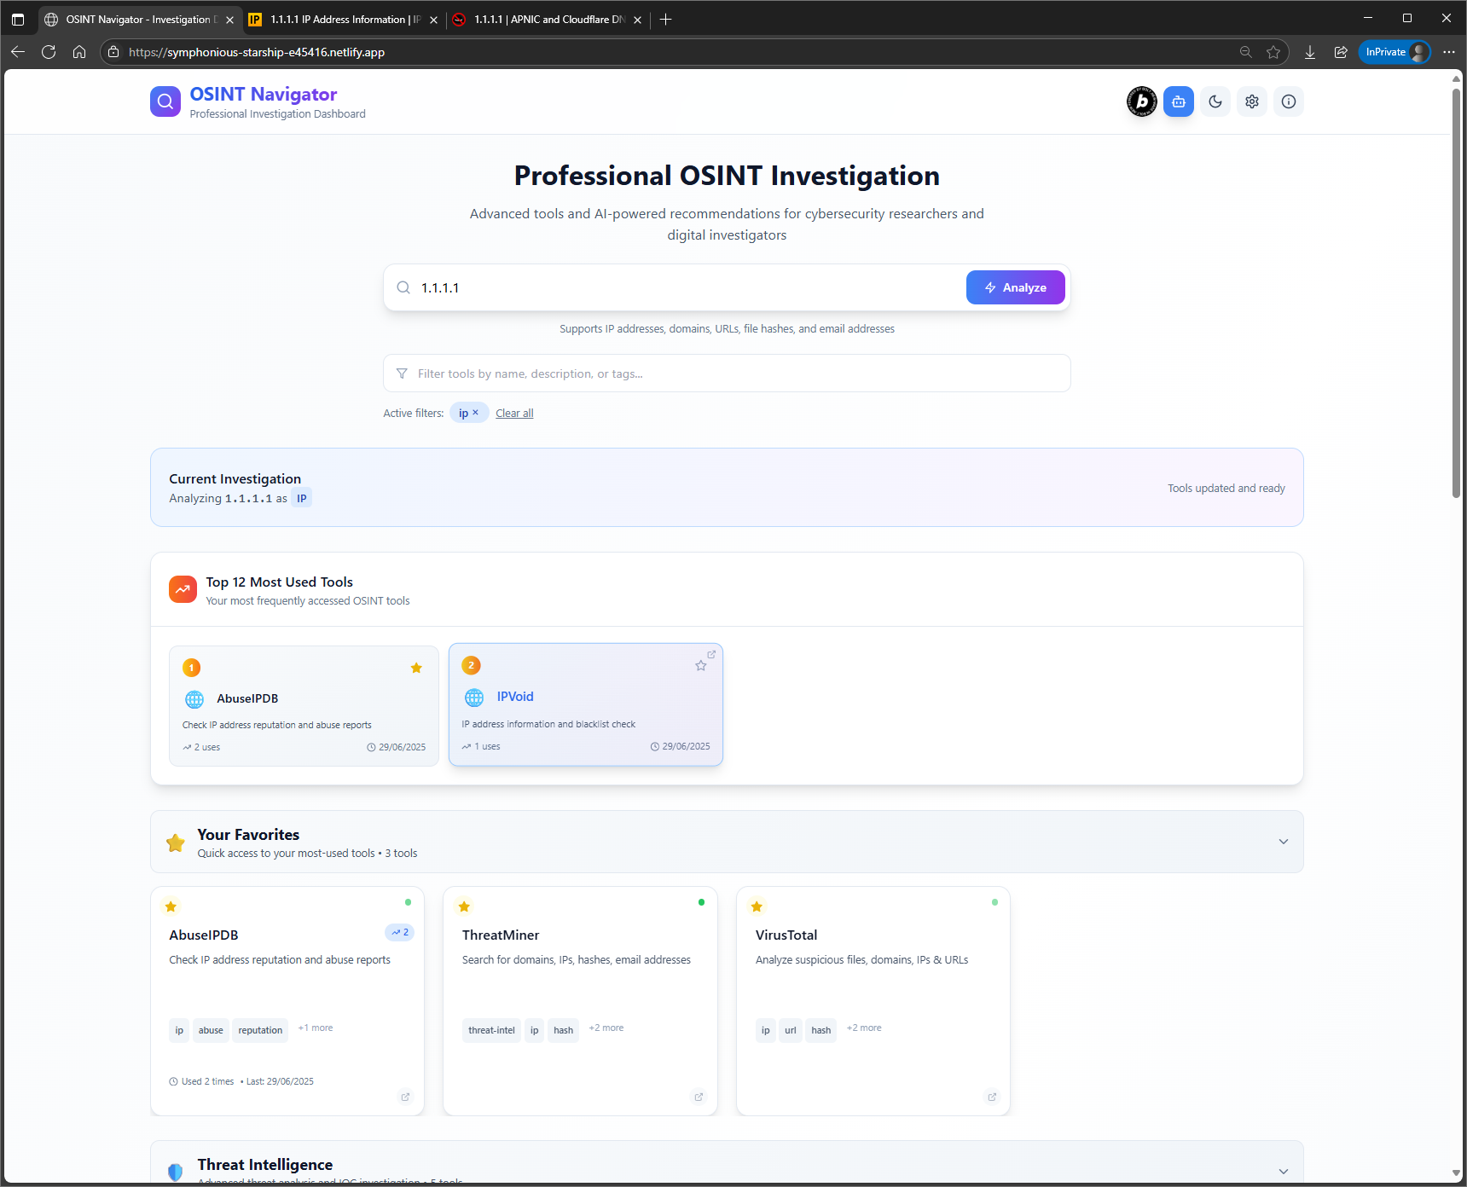Favorite IPVoid with its star outline
This screenshot has width=1467, height=1187.
[701, 666]
